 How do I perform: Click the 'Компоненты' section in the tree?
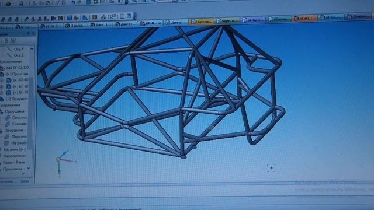11,61
